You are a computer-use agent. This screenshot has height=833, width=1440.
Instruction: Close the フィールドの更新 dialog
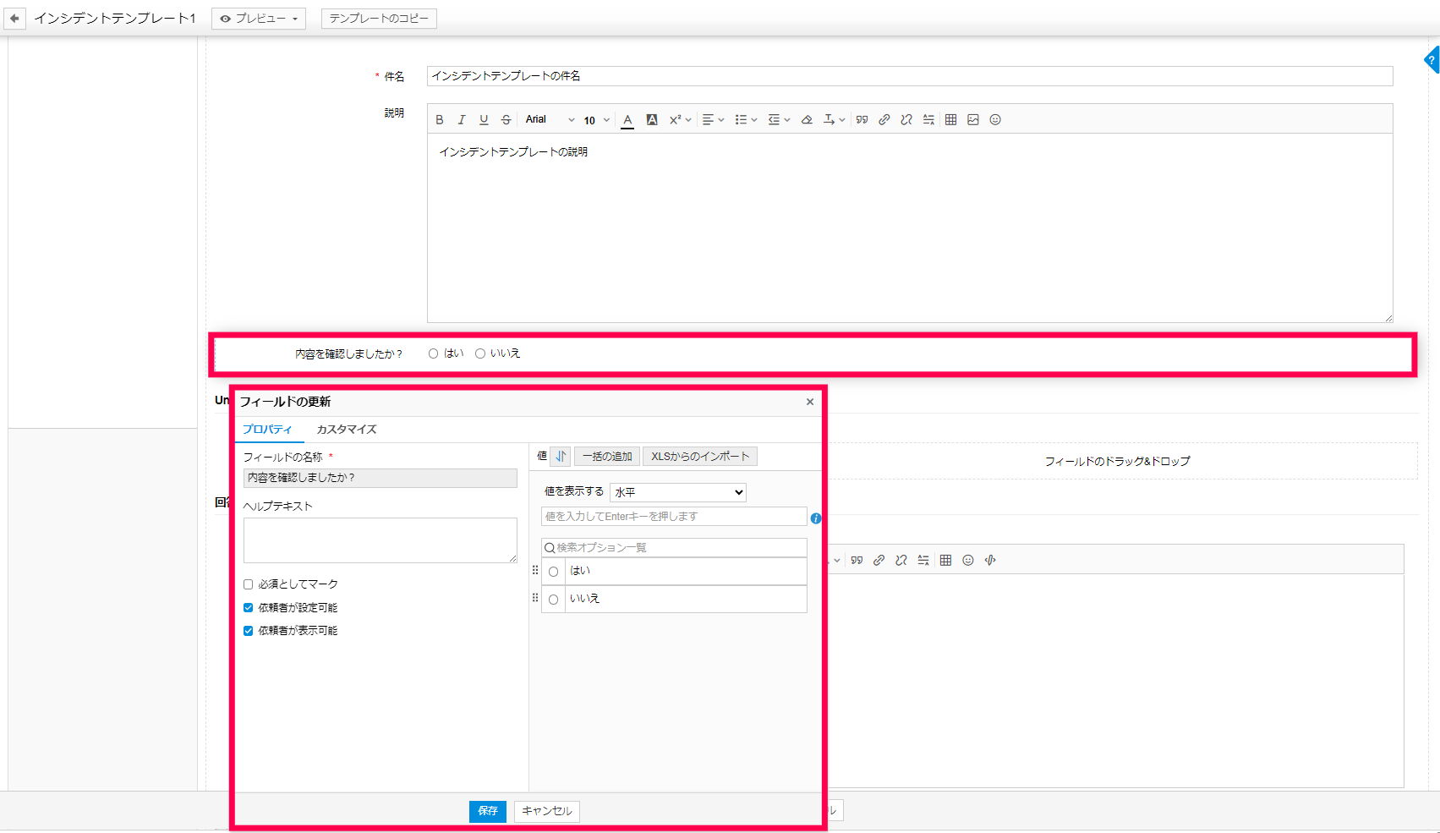pyautogui.click(x=810, y=402)
